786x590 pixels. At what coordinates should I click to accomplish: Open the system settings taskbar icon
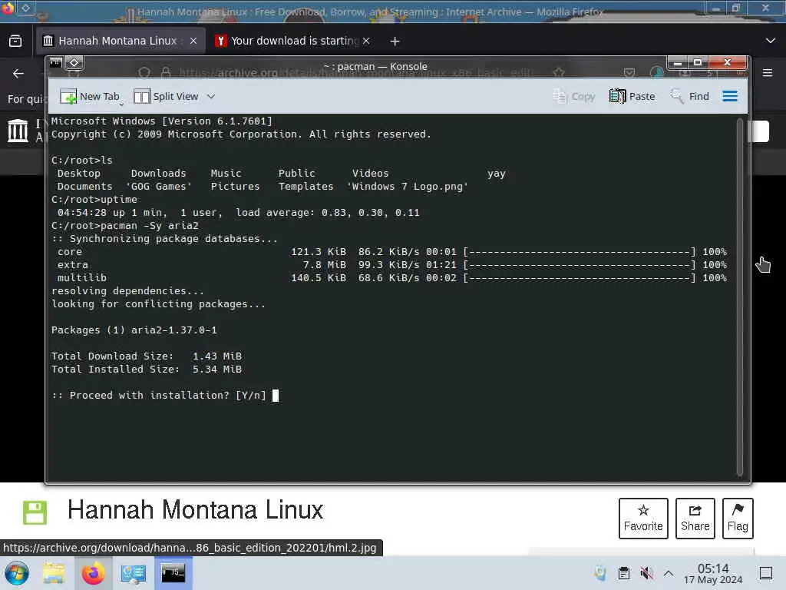click(133, 573)
